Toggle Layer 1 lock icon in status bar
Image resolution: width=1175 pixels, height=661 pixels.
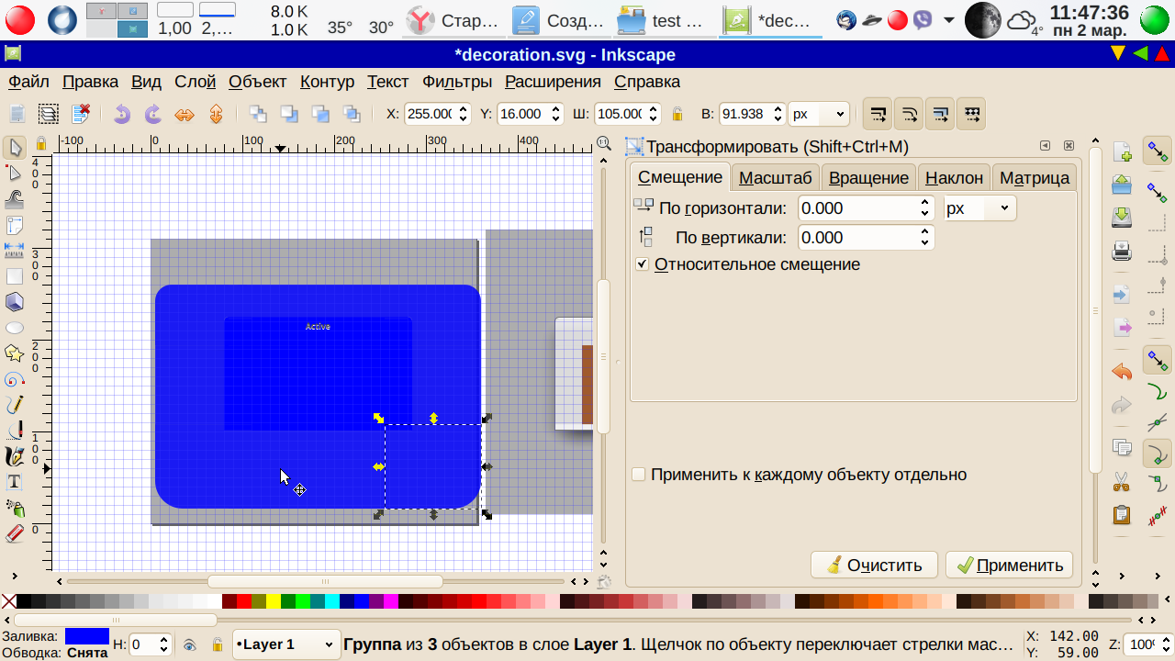[218, 644]
